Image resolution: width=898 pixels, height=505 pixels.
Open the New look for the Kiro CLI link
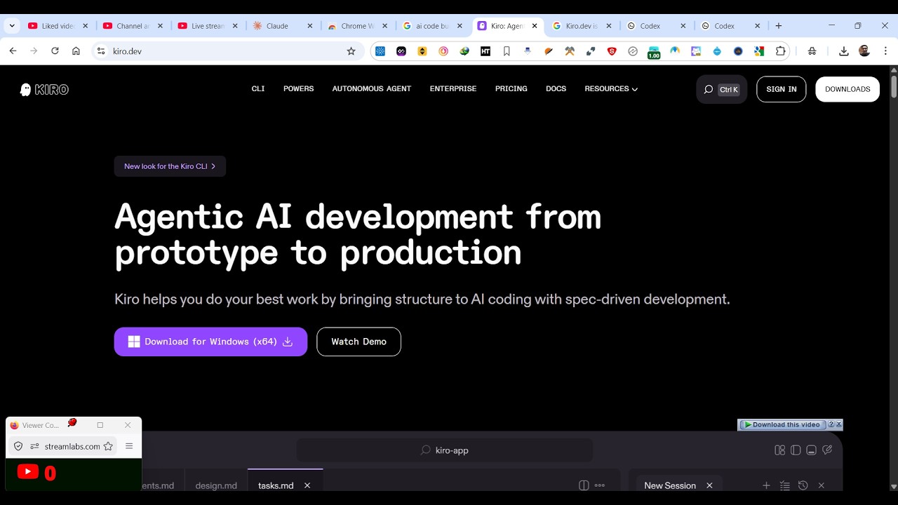pos(170,166)
